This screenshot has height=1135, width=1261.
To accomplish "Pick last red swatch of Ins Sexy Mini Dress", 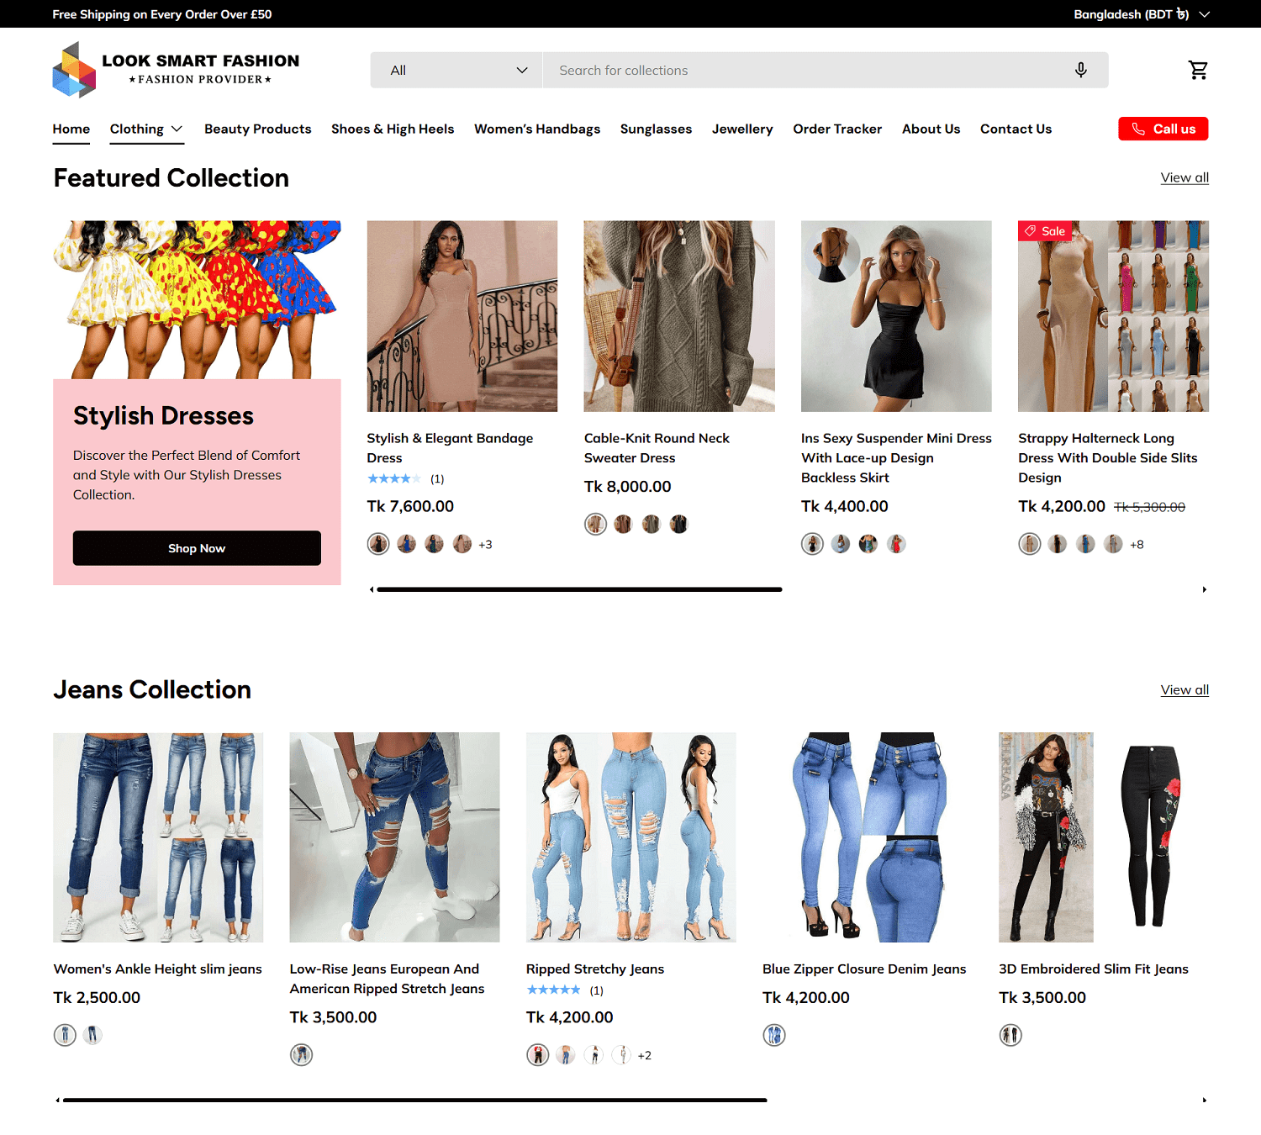I will coord(896,544).
